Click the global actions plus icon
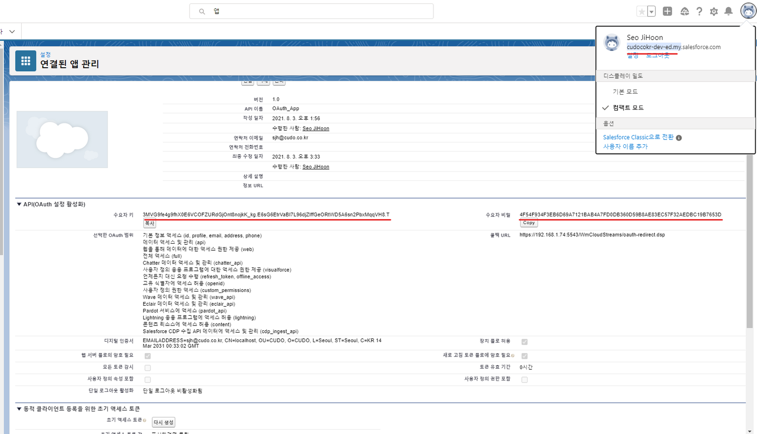The image size is (757, 434). (667, 11)
